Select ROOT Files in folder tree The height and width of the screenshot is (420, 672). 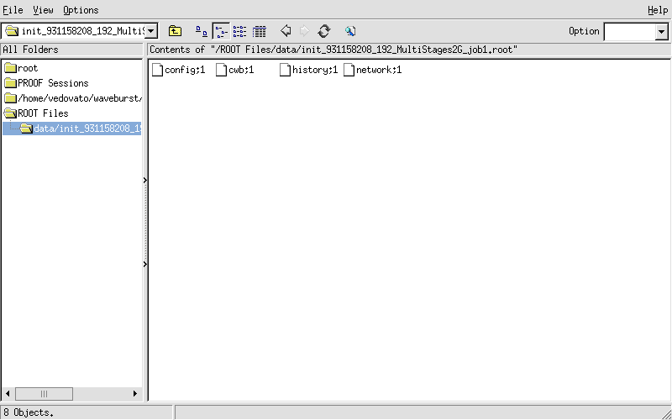point(43,113)
